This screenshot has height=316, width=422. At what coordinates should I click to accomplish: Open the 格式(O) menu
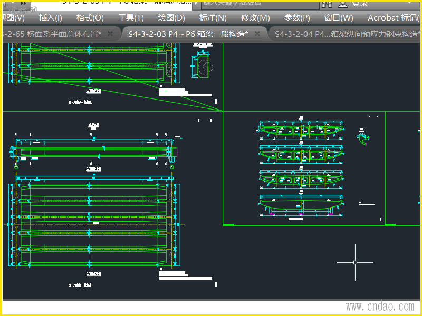tap(90, 18)
